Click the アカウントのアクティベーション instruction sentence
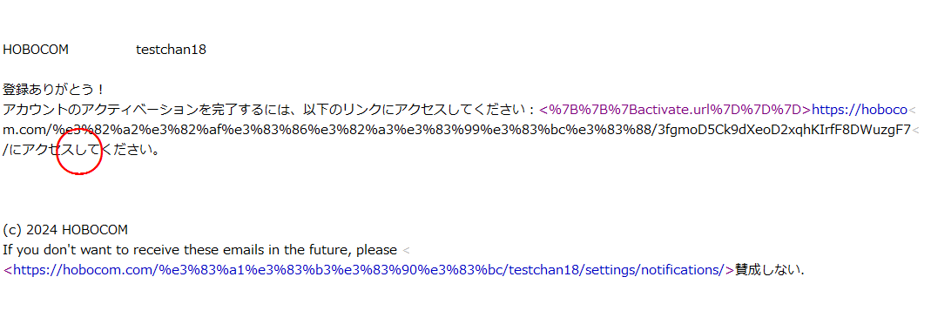This screenshot has height=331, width=931. point(270,110)
